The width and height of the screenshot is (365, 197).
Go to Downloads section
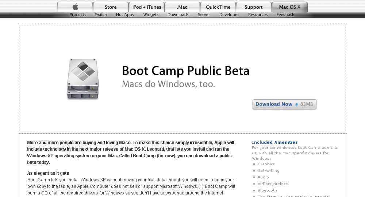[x=178, y=15]
